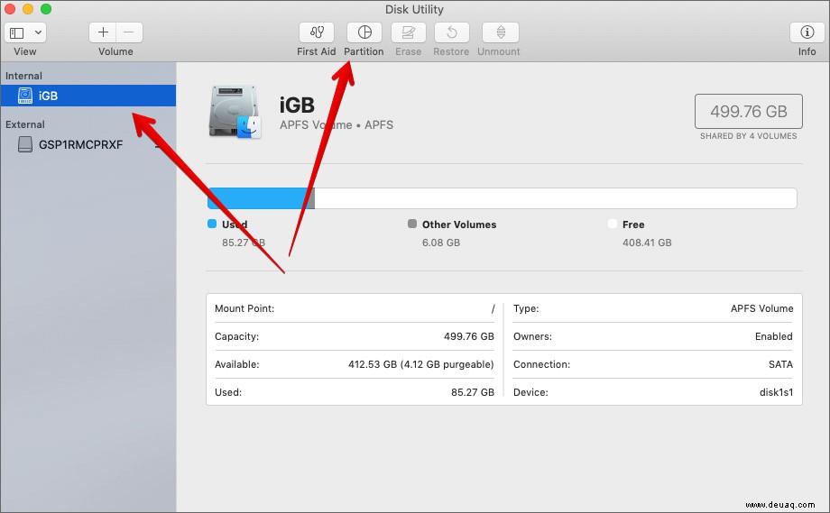Click the Connection SATA value

[780, 364]
